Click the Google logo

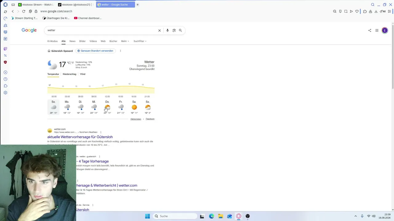[x=29, y=30]
